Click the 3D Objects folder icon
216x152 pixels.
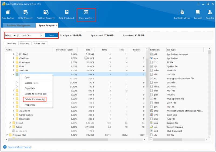17,111
